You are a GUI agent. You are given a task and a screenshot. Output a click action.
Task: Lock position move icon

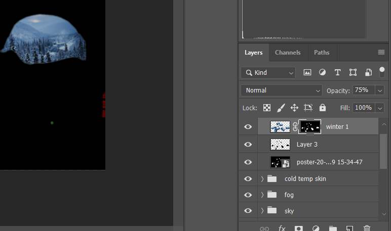(294, 108)
